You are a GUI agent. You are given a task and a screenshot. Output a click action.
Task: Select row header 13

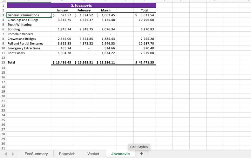[x=3, y=63]
